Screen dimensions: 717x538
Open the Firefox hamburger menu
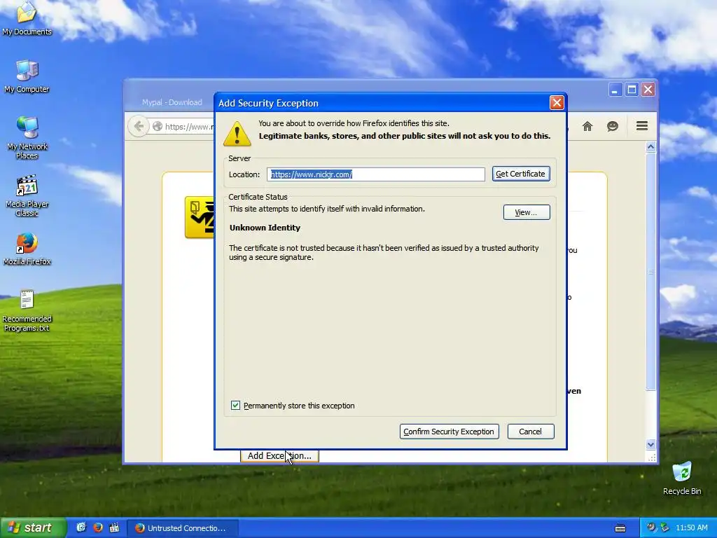(642, 126)
